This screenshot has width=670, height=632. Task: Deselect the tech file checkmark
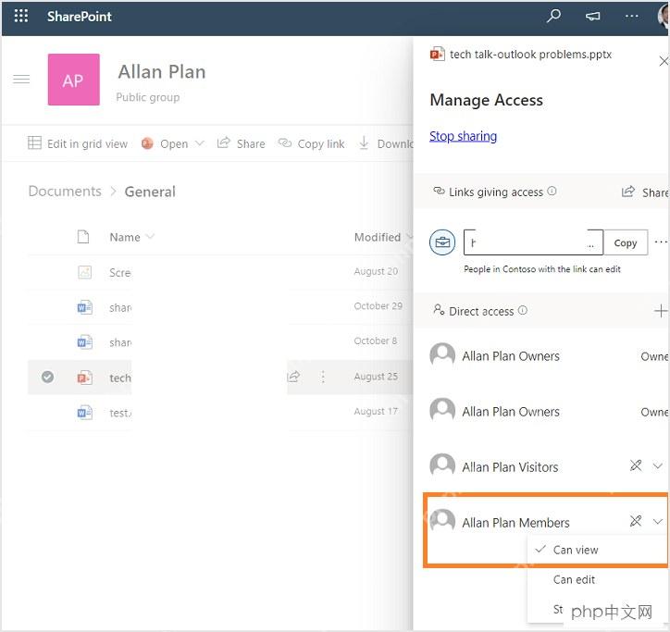(47, 377)
